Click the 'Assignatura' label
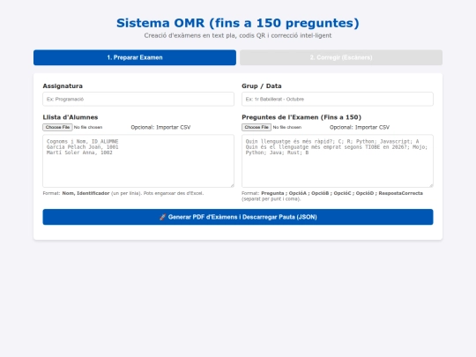476x357 pixels. point(63,86)
